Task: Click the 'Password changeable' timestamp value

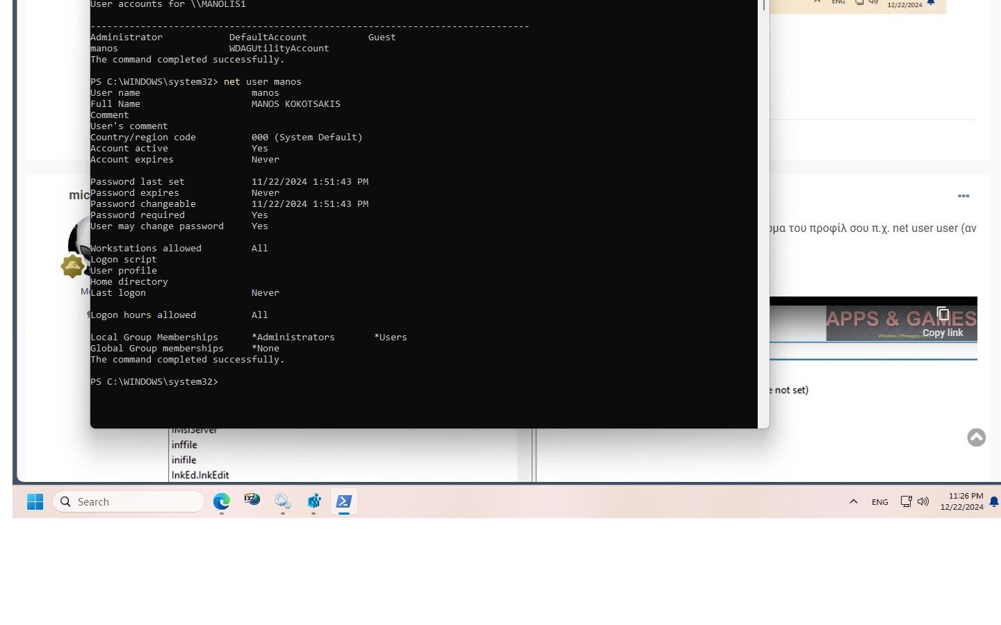Action: (310, 204)
